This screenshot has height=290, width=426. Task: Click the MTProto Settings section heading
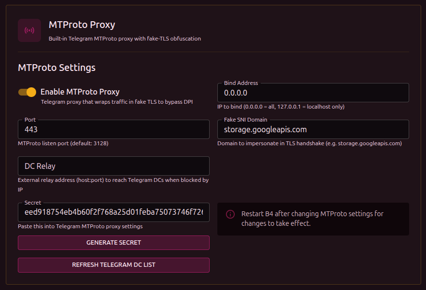(56, 68)
